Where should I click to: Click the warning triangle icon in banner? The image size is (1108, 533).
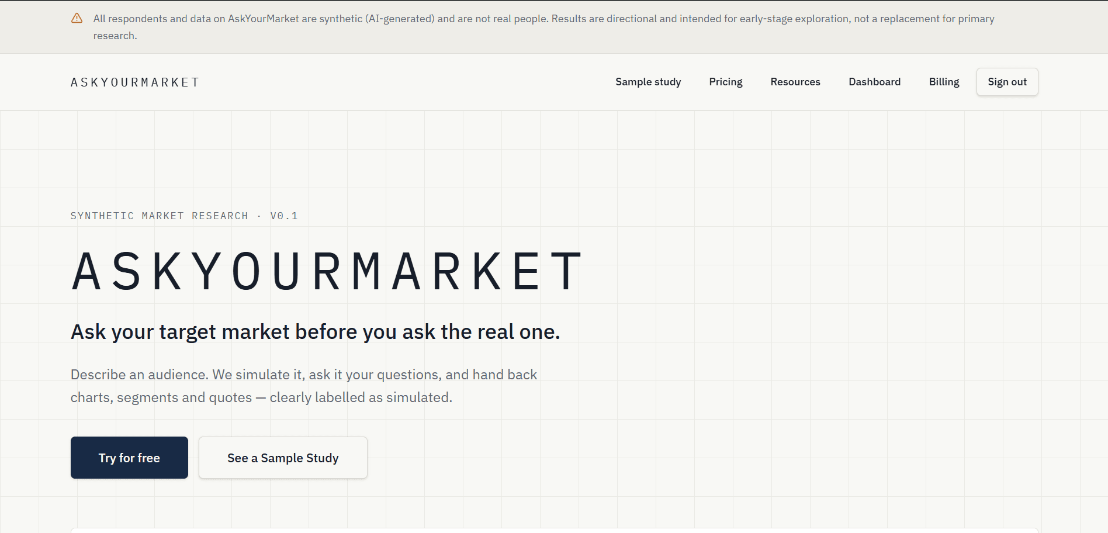tap(77, 18)
